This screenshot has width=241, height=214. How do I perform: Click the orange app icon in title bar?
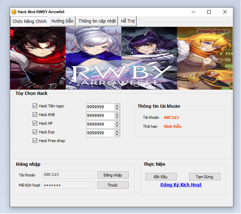point(14,12)
